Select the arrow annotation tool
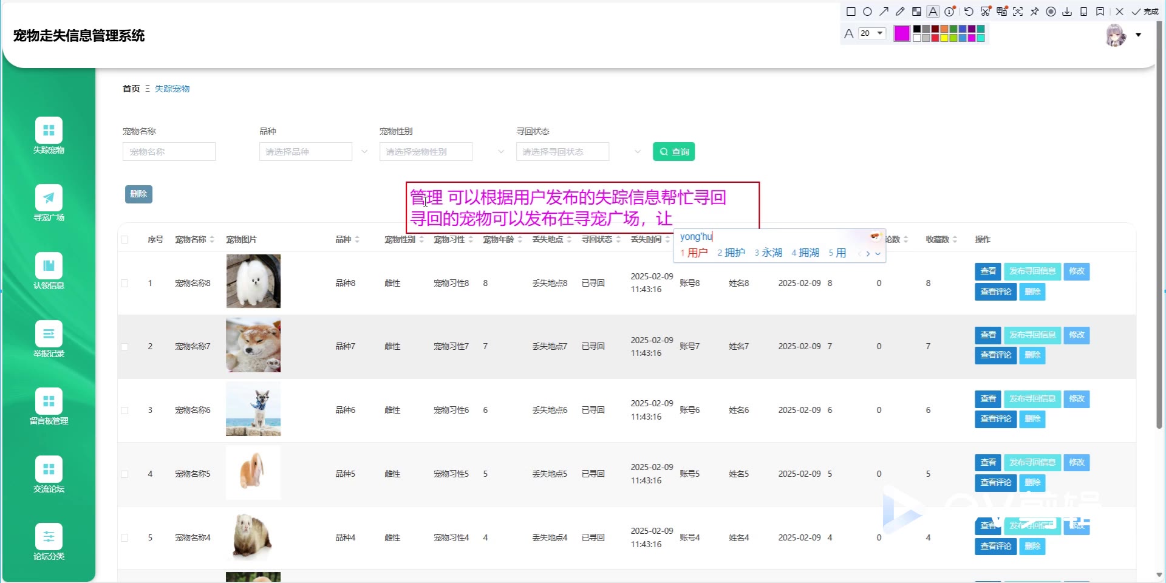1166x583 pixels. [884, 12]
